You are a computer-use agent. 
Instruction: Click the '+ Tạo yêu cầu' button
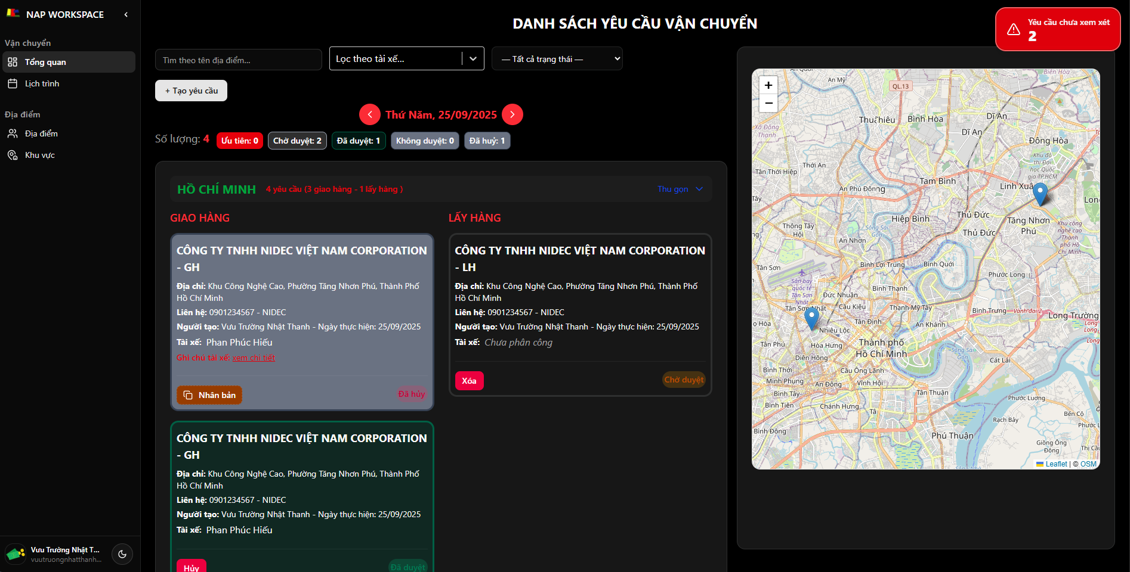(191, 91)
